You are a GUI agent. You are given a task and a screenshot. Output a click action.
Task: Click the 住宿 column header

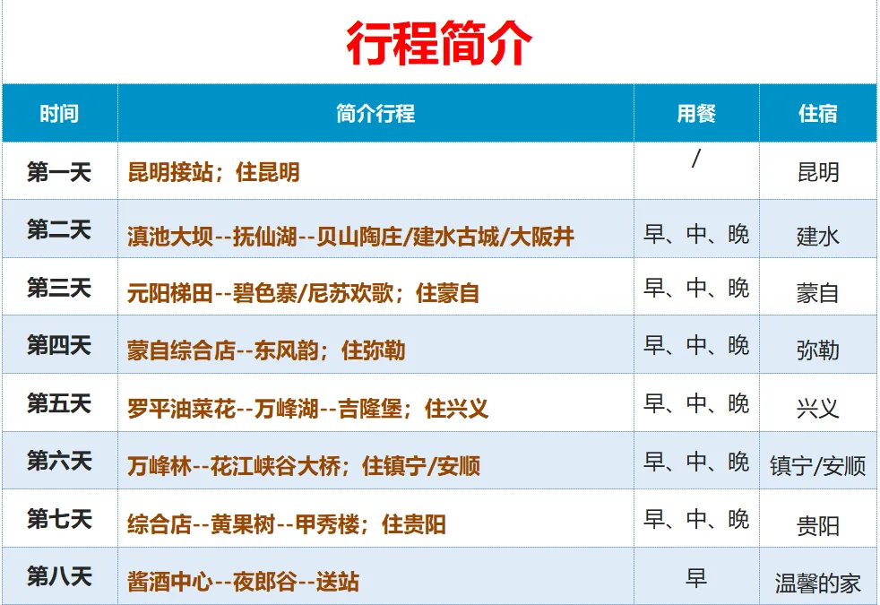(x=817, y=114)
